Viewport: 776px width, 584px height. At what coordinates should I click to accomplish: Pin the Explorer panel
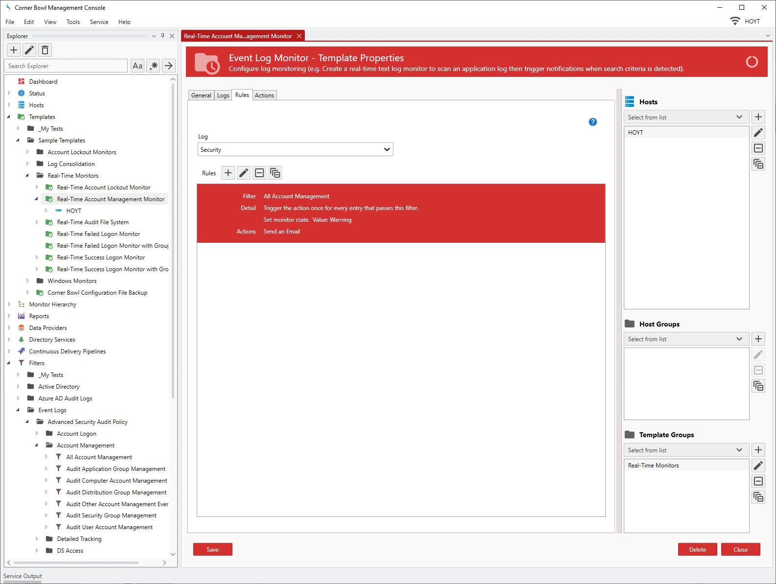point(163,36)
